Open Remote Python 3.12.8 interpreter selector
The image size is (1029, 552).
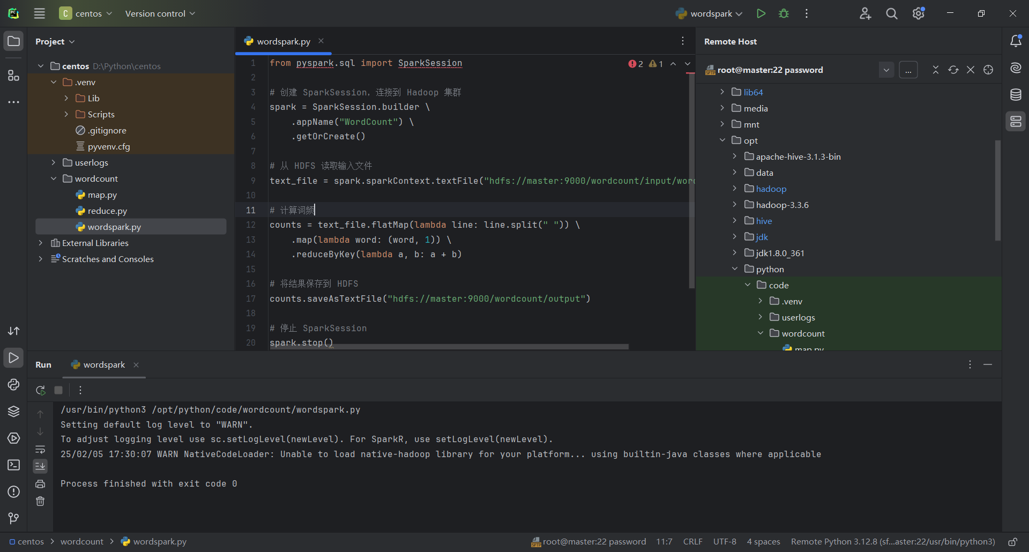[x=893, y=542]
